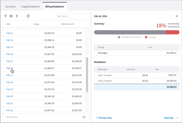Click the table vertical scrollbar thumb
This screenshot has width=182, height=123.
point(87,75)
